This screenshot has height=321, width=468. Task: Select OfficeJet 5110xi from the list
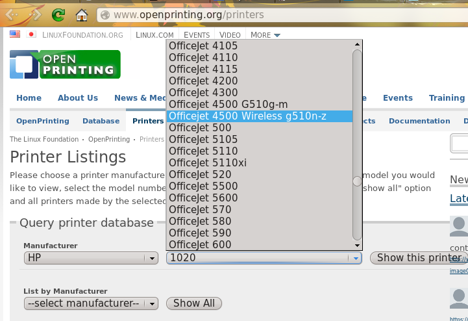(260, 162)
